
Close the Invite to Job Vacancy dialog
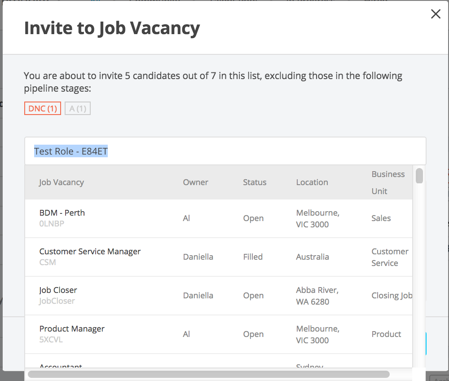[x=436, y=14]
